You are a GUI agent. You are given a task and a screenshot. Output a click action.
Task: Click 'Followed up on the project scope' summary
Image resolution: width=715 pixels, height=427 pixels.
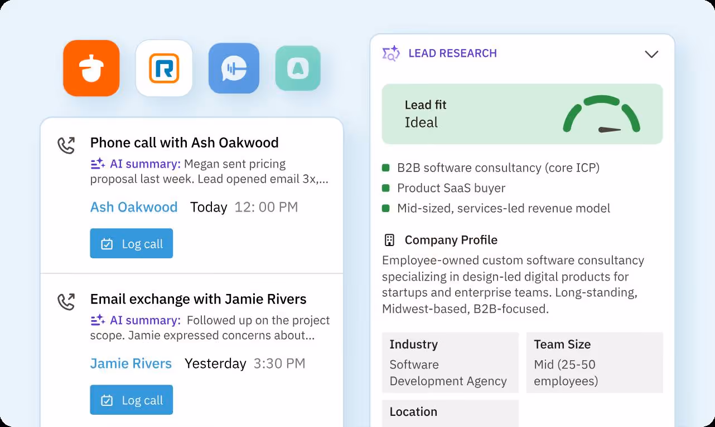click(210, 328)
